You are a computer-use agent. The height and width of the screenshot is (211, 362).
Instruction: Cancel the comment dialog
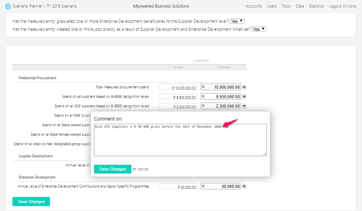(143, 169)
